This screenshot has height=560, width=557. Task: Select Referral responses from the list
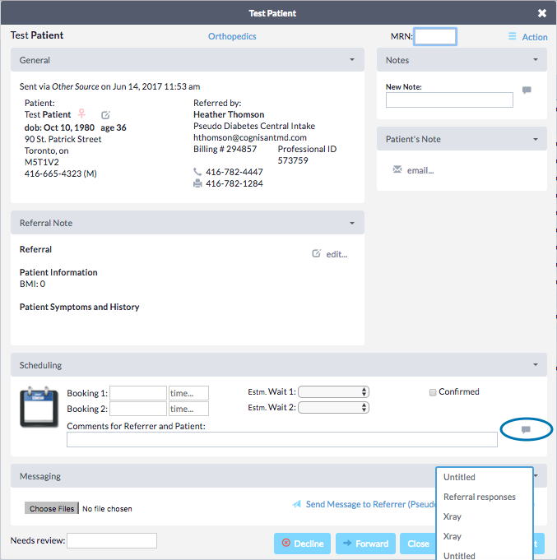[480, 497]
